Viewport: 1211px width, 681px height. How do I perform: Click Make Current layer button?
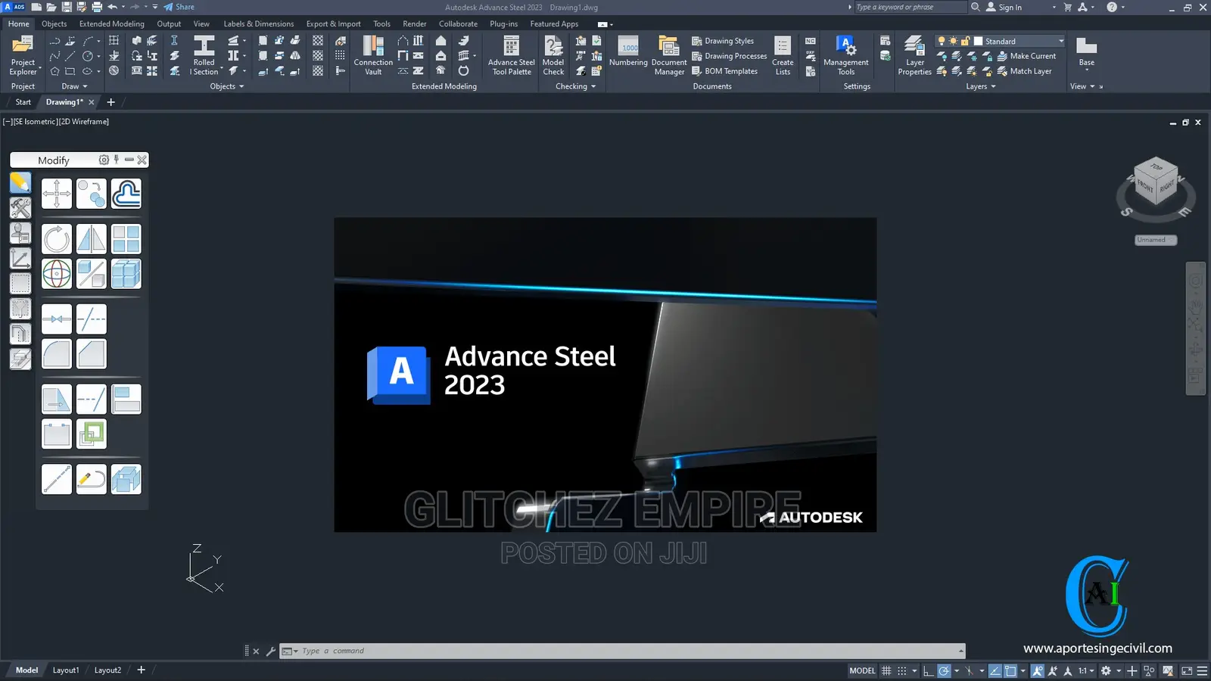pyautogui.click(x=1026, y=56)
